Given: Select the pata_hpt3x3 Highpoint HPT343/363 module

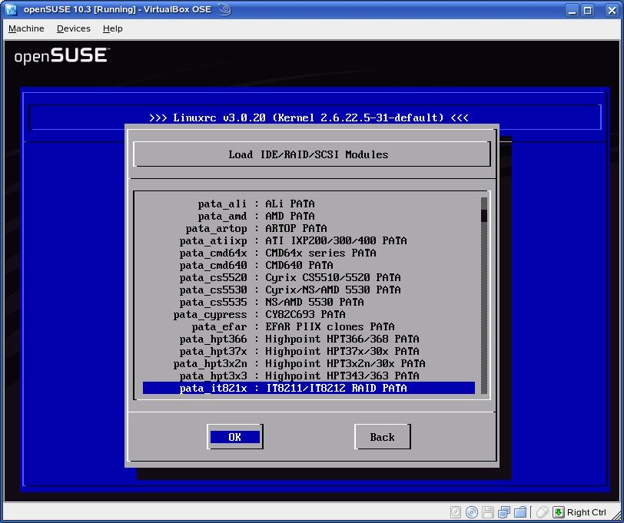Looking at the screenshot, I should 309,376.
